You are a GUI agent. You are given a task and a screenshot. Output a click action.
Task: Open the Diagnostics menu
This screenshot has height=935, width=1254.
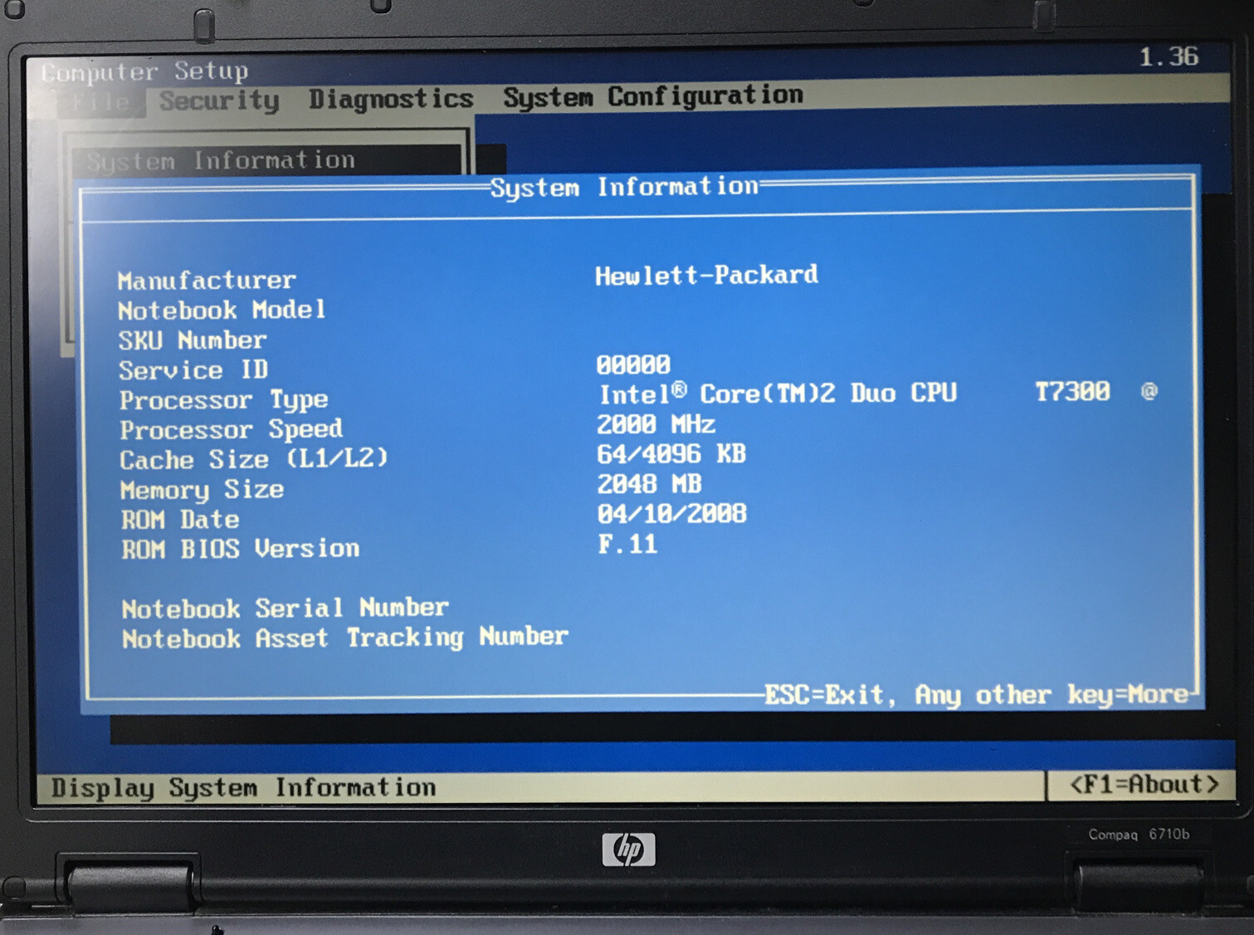391,99
